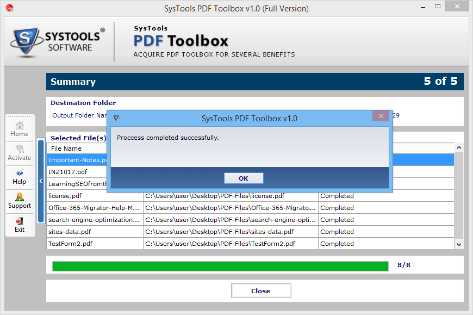This screenshot has height=315, width=473.
Task: Open the Support sidebar icon
Action: 20,201
